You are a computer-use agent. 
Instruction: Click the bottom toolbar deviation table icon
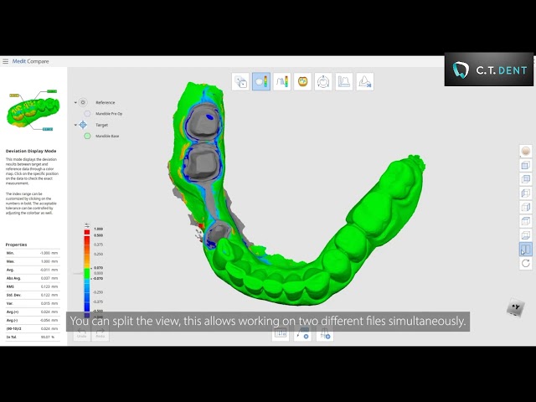(x=281, y=333)
